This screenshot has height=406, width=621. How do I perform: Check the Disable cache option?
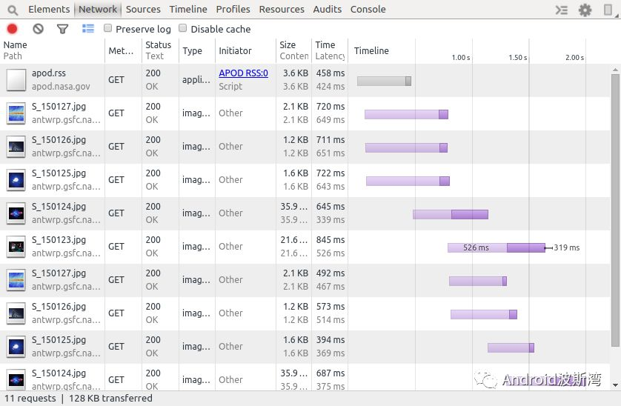(183, 28)
